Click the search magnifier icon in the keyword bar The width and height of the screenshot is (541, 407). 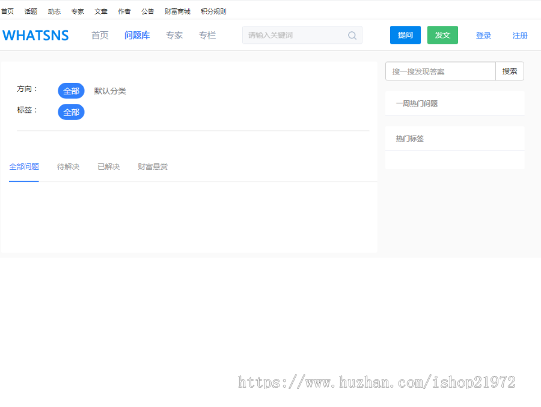coord(352,35)
